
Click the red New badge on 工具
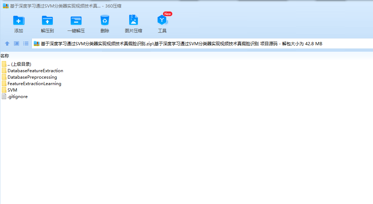pos(167,14)
